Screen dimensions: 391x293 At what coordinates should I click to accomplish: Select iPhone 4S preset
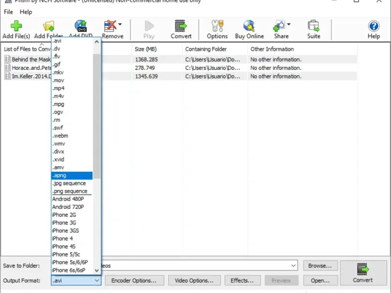72,247
